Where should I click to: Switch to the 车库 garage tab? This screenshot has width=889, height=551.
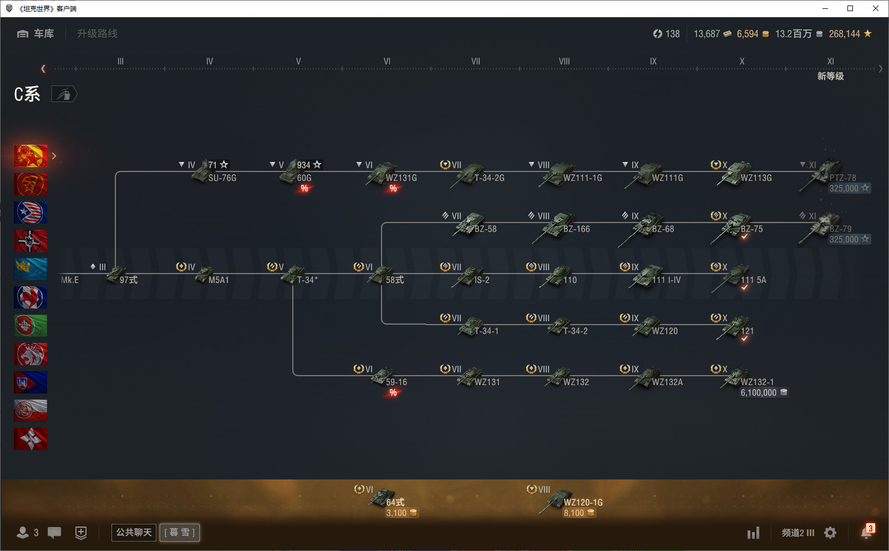coord(35,34)
